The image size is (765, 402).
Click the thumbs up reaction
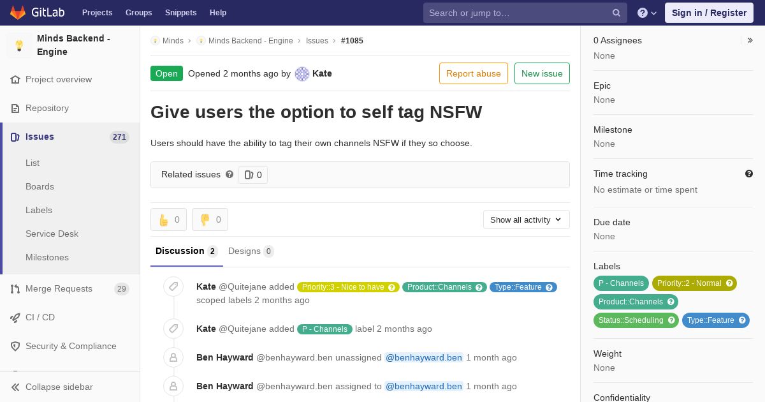click(x=168, y=220)
